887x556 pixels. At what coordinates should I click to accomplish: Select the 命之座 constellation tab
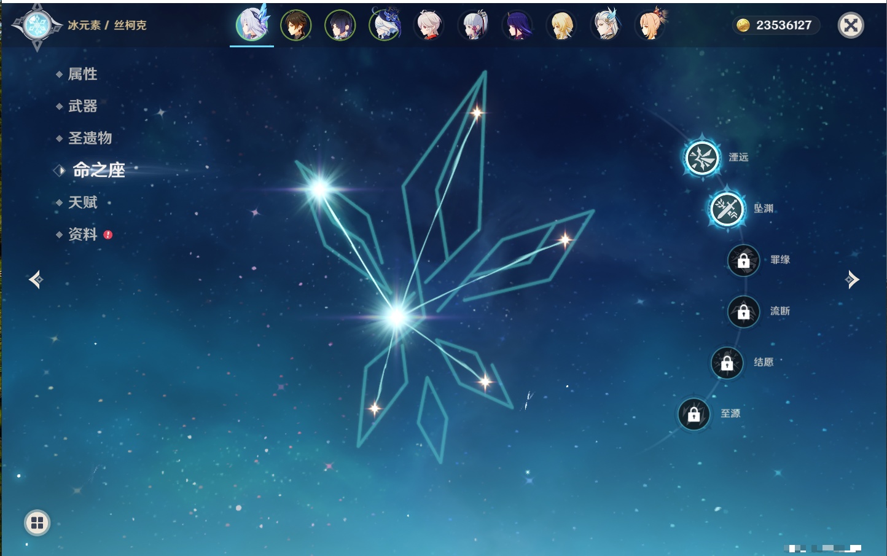(98, 170)
